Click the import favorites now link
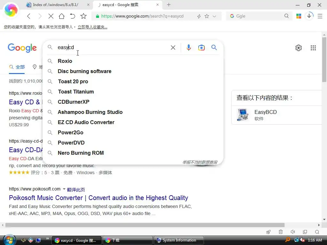This screenshot has height=245, width=327. pos(92,27)
